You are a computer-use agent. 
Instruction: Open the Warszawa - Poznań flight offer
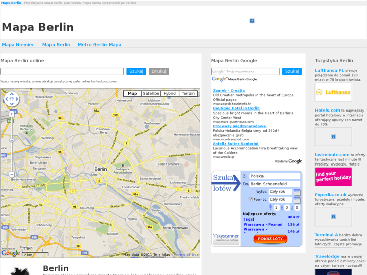(263, 224)
